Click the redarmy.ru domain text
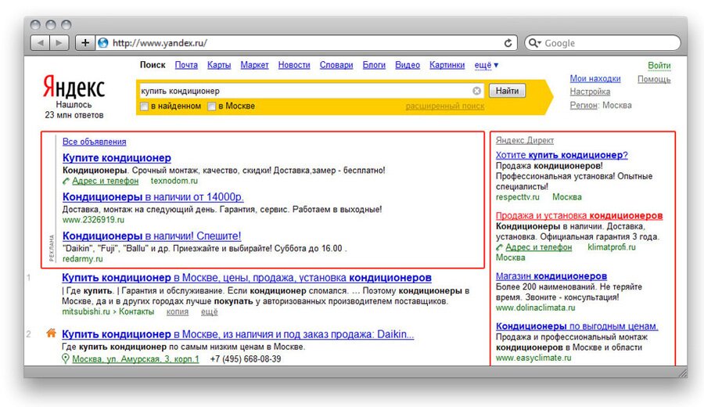Screen dimensions: 704x407 83,259
